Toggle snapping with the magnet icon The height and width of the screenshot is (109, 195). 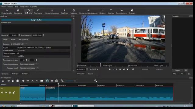(x=47, y=81)
